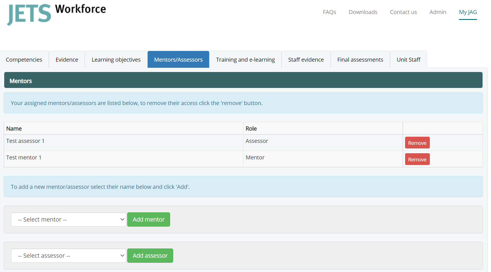The width and height of the screenshot is (491, 272).
Task: Open the Admin menu item
Action: click(438, 12)
